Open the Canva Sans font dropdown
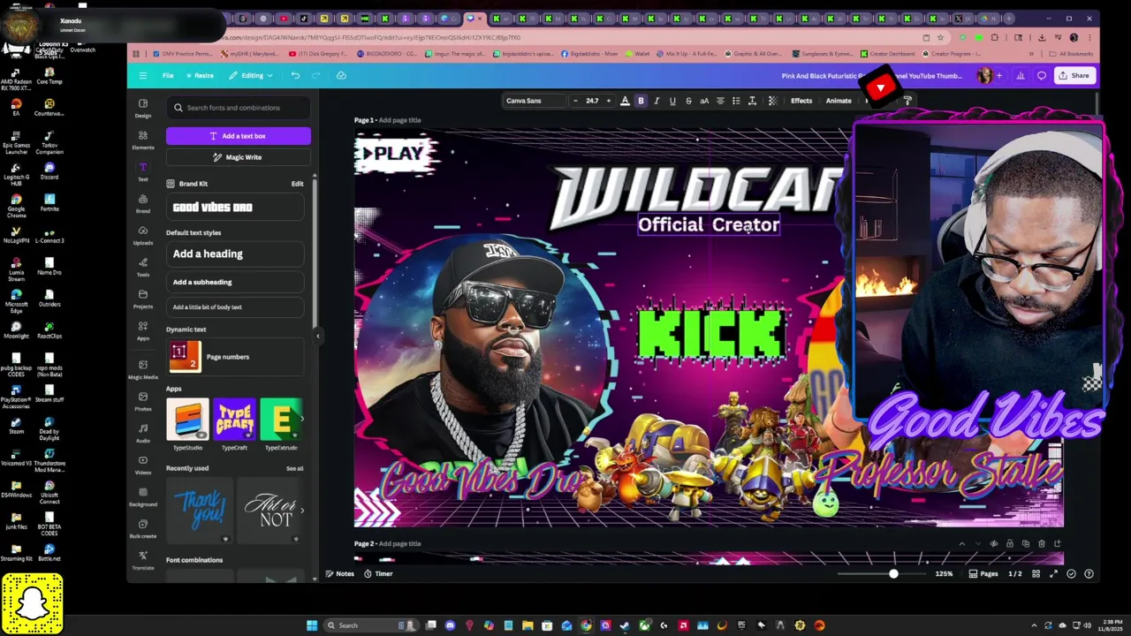Image resolution: width=1131 pixels, height=636 pixels. point(533,101)
